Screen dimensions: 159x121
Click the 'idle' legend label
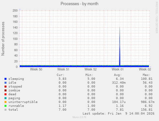click(x=12, y=83)
